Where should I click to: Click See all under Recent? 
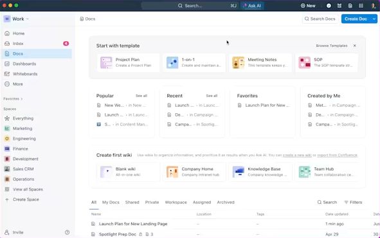[x=212, y=96]
